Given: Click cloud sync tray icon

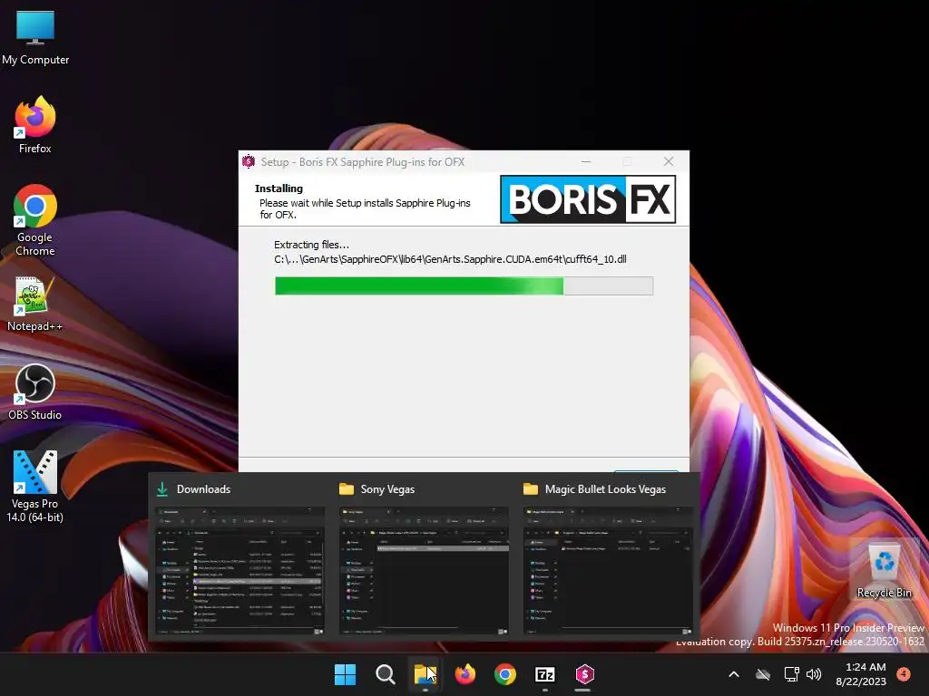Looking at the screenshot, I should coord(763,674).
